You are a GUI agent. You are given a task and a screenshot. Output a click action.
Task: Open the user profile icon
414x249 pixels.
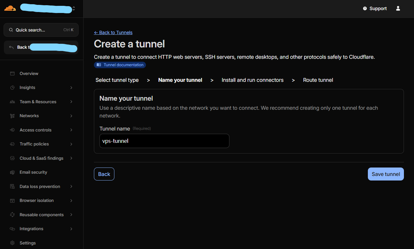click(398, 8)
